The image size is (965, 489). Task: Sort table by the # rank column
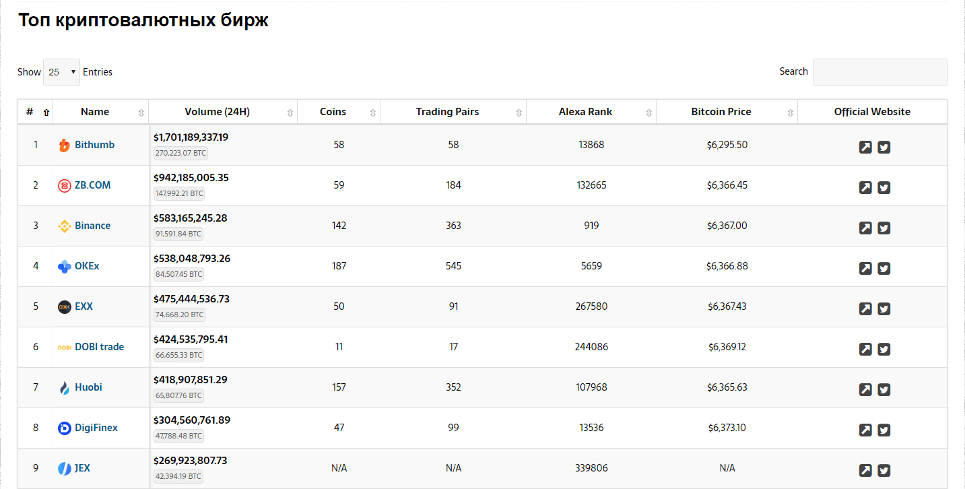pyautogui.click(x=36, y=112)
